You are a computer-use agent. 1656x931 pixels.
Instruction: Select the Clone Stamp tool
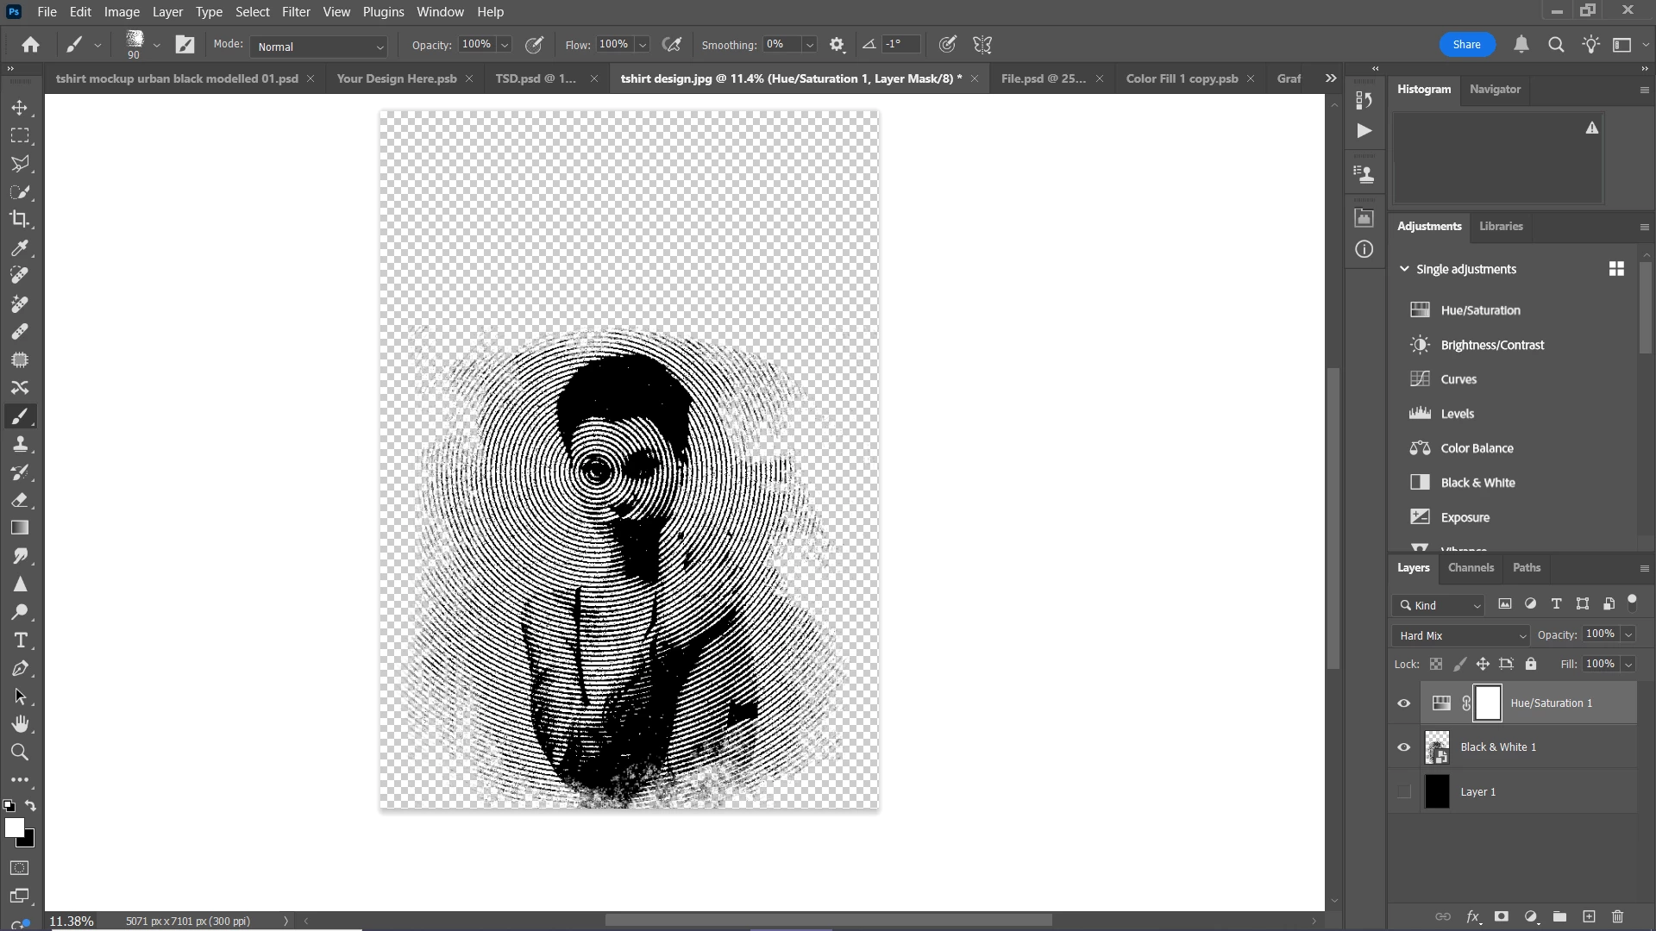point(20,444)
